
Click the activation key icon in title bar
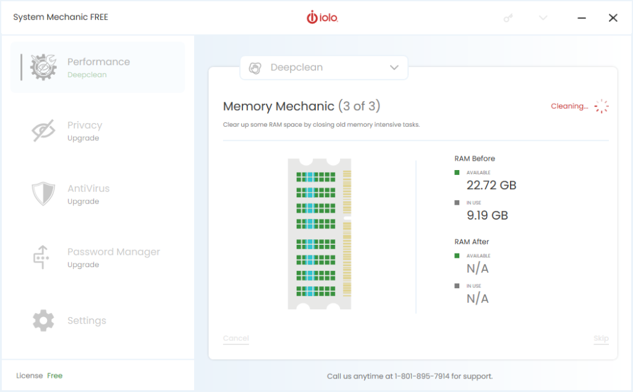click(508, 18)
